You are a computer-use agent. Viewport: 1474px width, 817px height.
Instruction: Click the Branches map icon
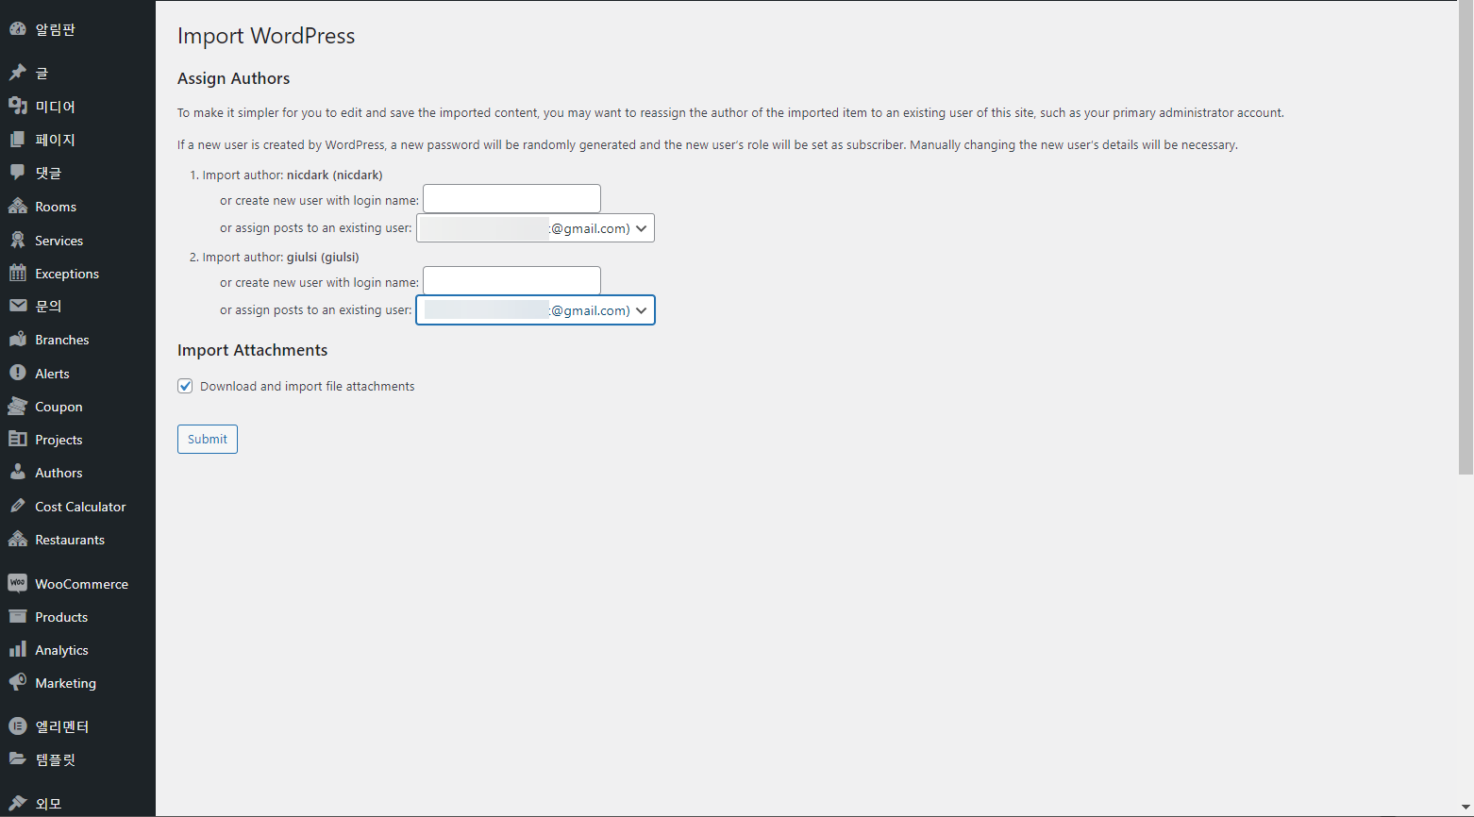pyautogui.click(x=17, y=340)
